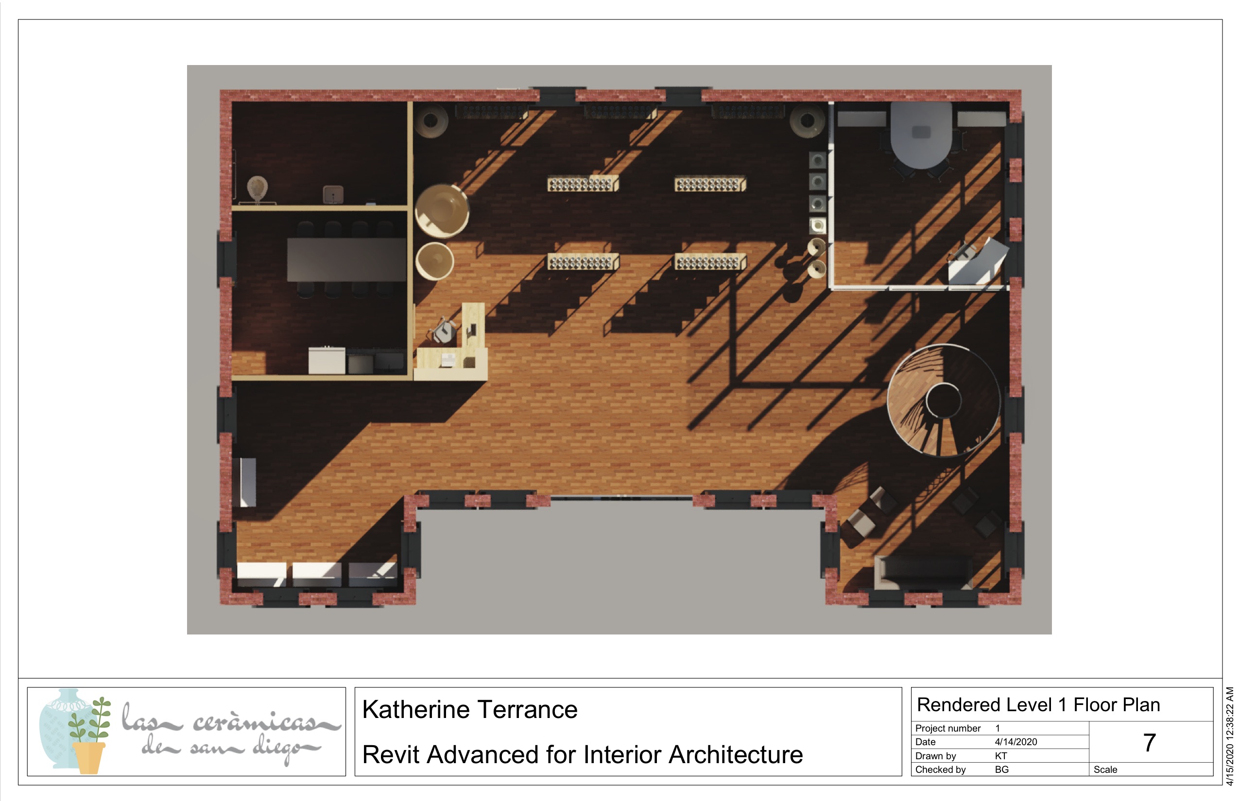The width and height of the screenshot is (1239, 801).
Task: Click the top-left pottery display shelf
Action: pyautogui.click(x=582, y=184)
